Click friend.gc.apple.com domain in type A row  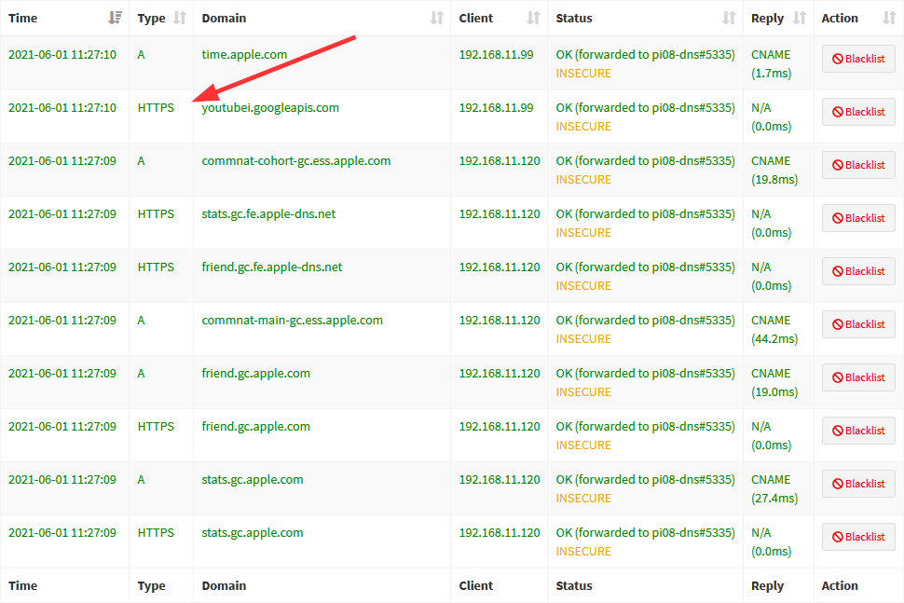(x=256, y=373)
